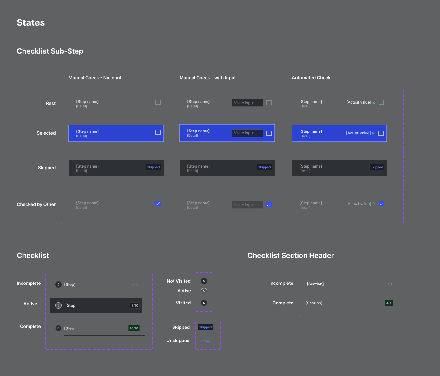Image resolution: width=440 pixels, height=376 pixels.
Task: Click the Value input field in Rest row
Action: 247,103
